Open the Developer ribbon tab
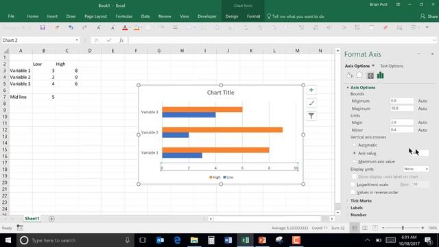 207,16
